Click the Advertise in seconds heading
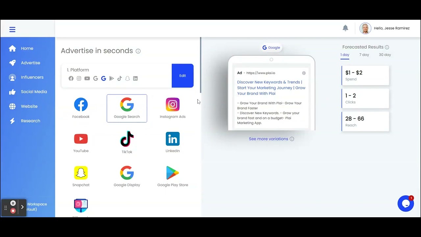Image resolution: width=421 pixels, height=237 pixels. (x=97, y=51)
